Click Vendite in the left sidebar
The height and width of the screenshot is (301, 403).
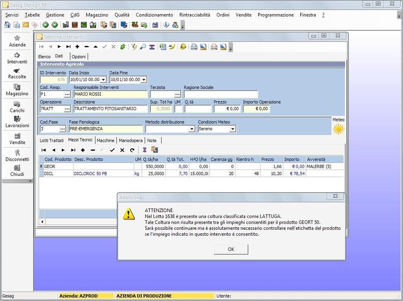click(17, 140)
